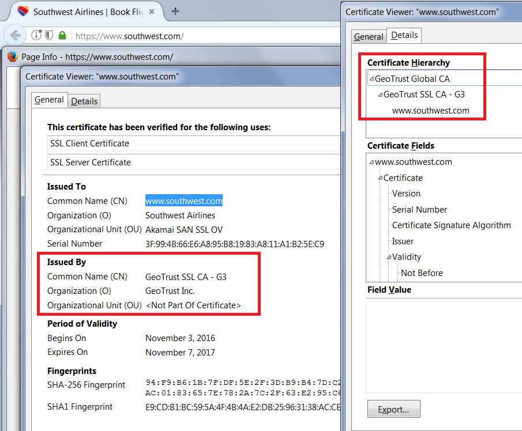
Task: Open the Details tab beside the verified-uses General tab
Action: 84,101
